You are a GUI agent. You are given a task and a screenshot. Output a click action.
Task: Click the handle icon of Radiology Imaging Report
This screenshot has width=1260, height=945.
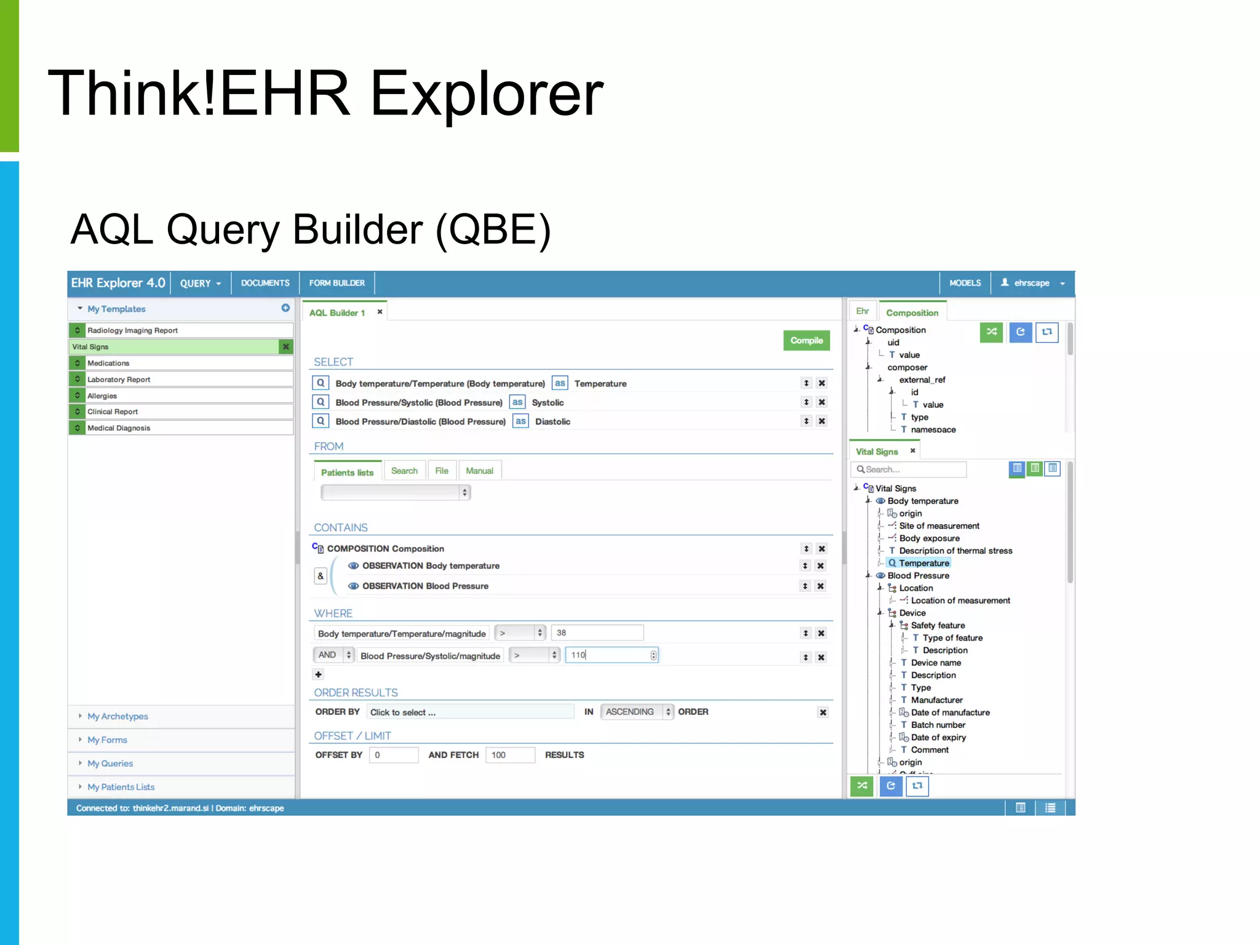click(78, 330)
